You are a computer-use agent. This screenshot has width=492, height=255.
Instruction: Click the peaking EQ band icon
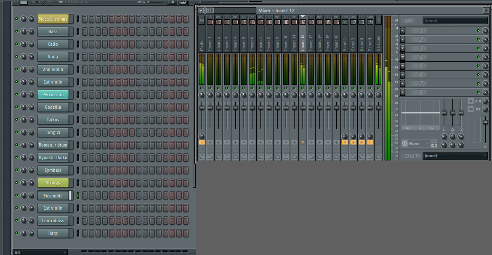pos(452,130)
